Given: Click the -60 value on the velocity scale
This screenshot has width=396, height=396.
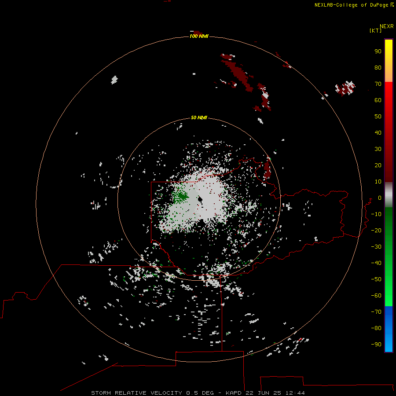Looking at the screenshot, I should tap(376, 296).
